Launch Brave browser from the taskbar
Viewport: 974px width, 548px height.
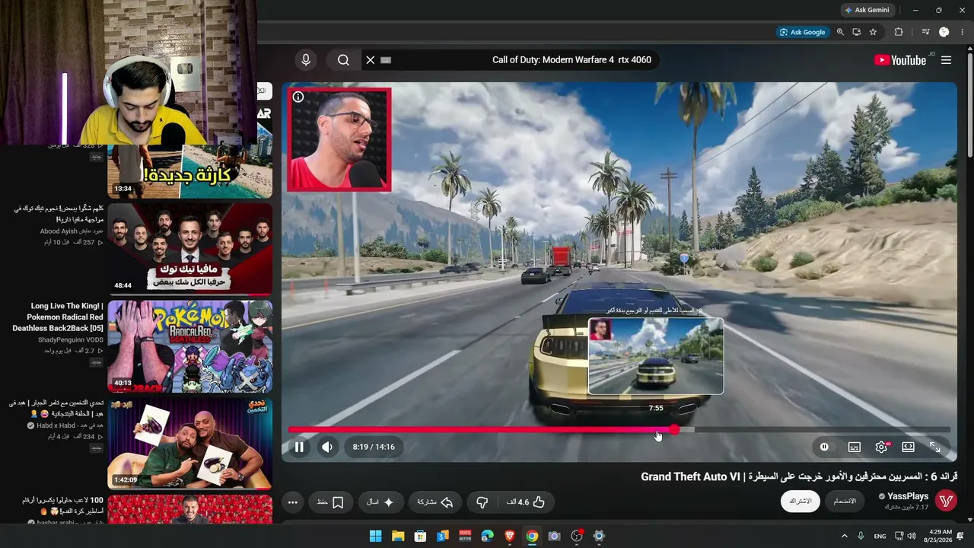click(510, 537)
